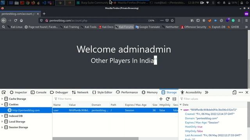Collapse the user cookie data entry
Viewport: 250px width, 140px height.
pos(181,110)
